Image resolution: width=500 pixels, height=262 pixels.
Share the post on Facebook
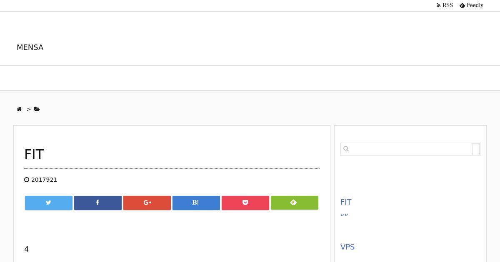(x=98, y=203)
